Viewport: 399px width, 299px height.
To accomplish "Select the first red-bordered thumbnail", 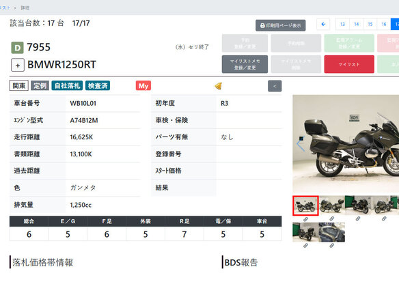I will (x=305, y=205).
